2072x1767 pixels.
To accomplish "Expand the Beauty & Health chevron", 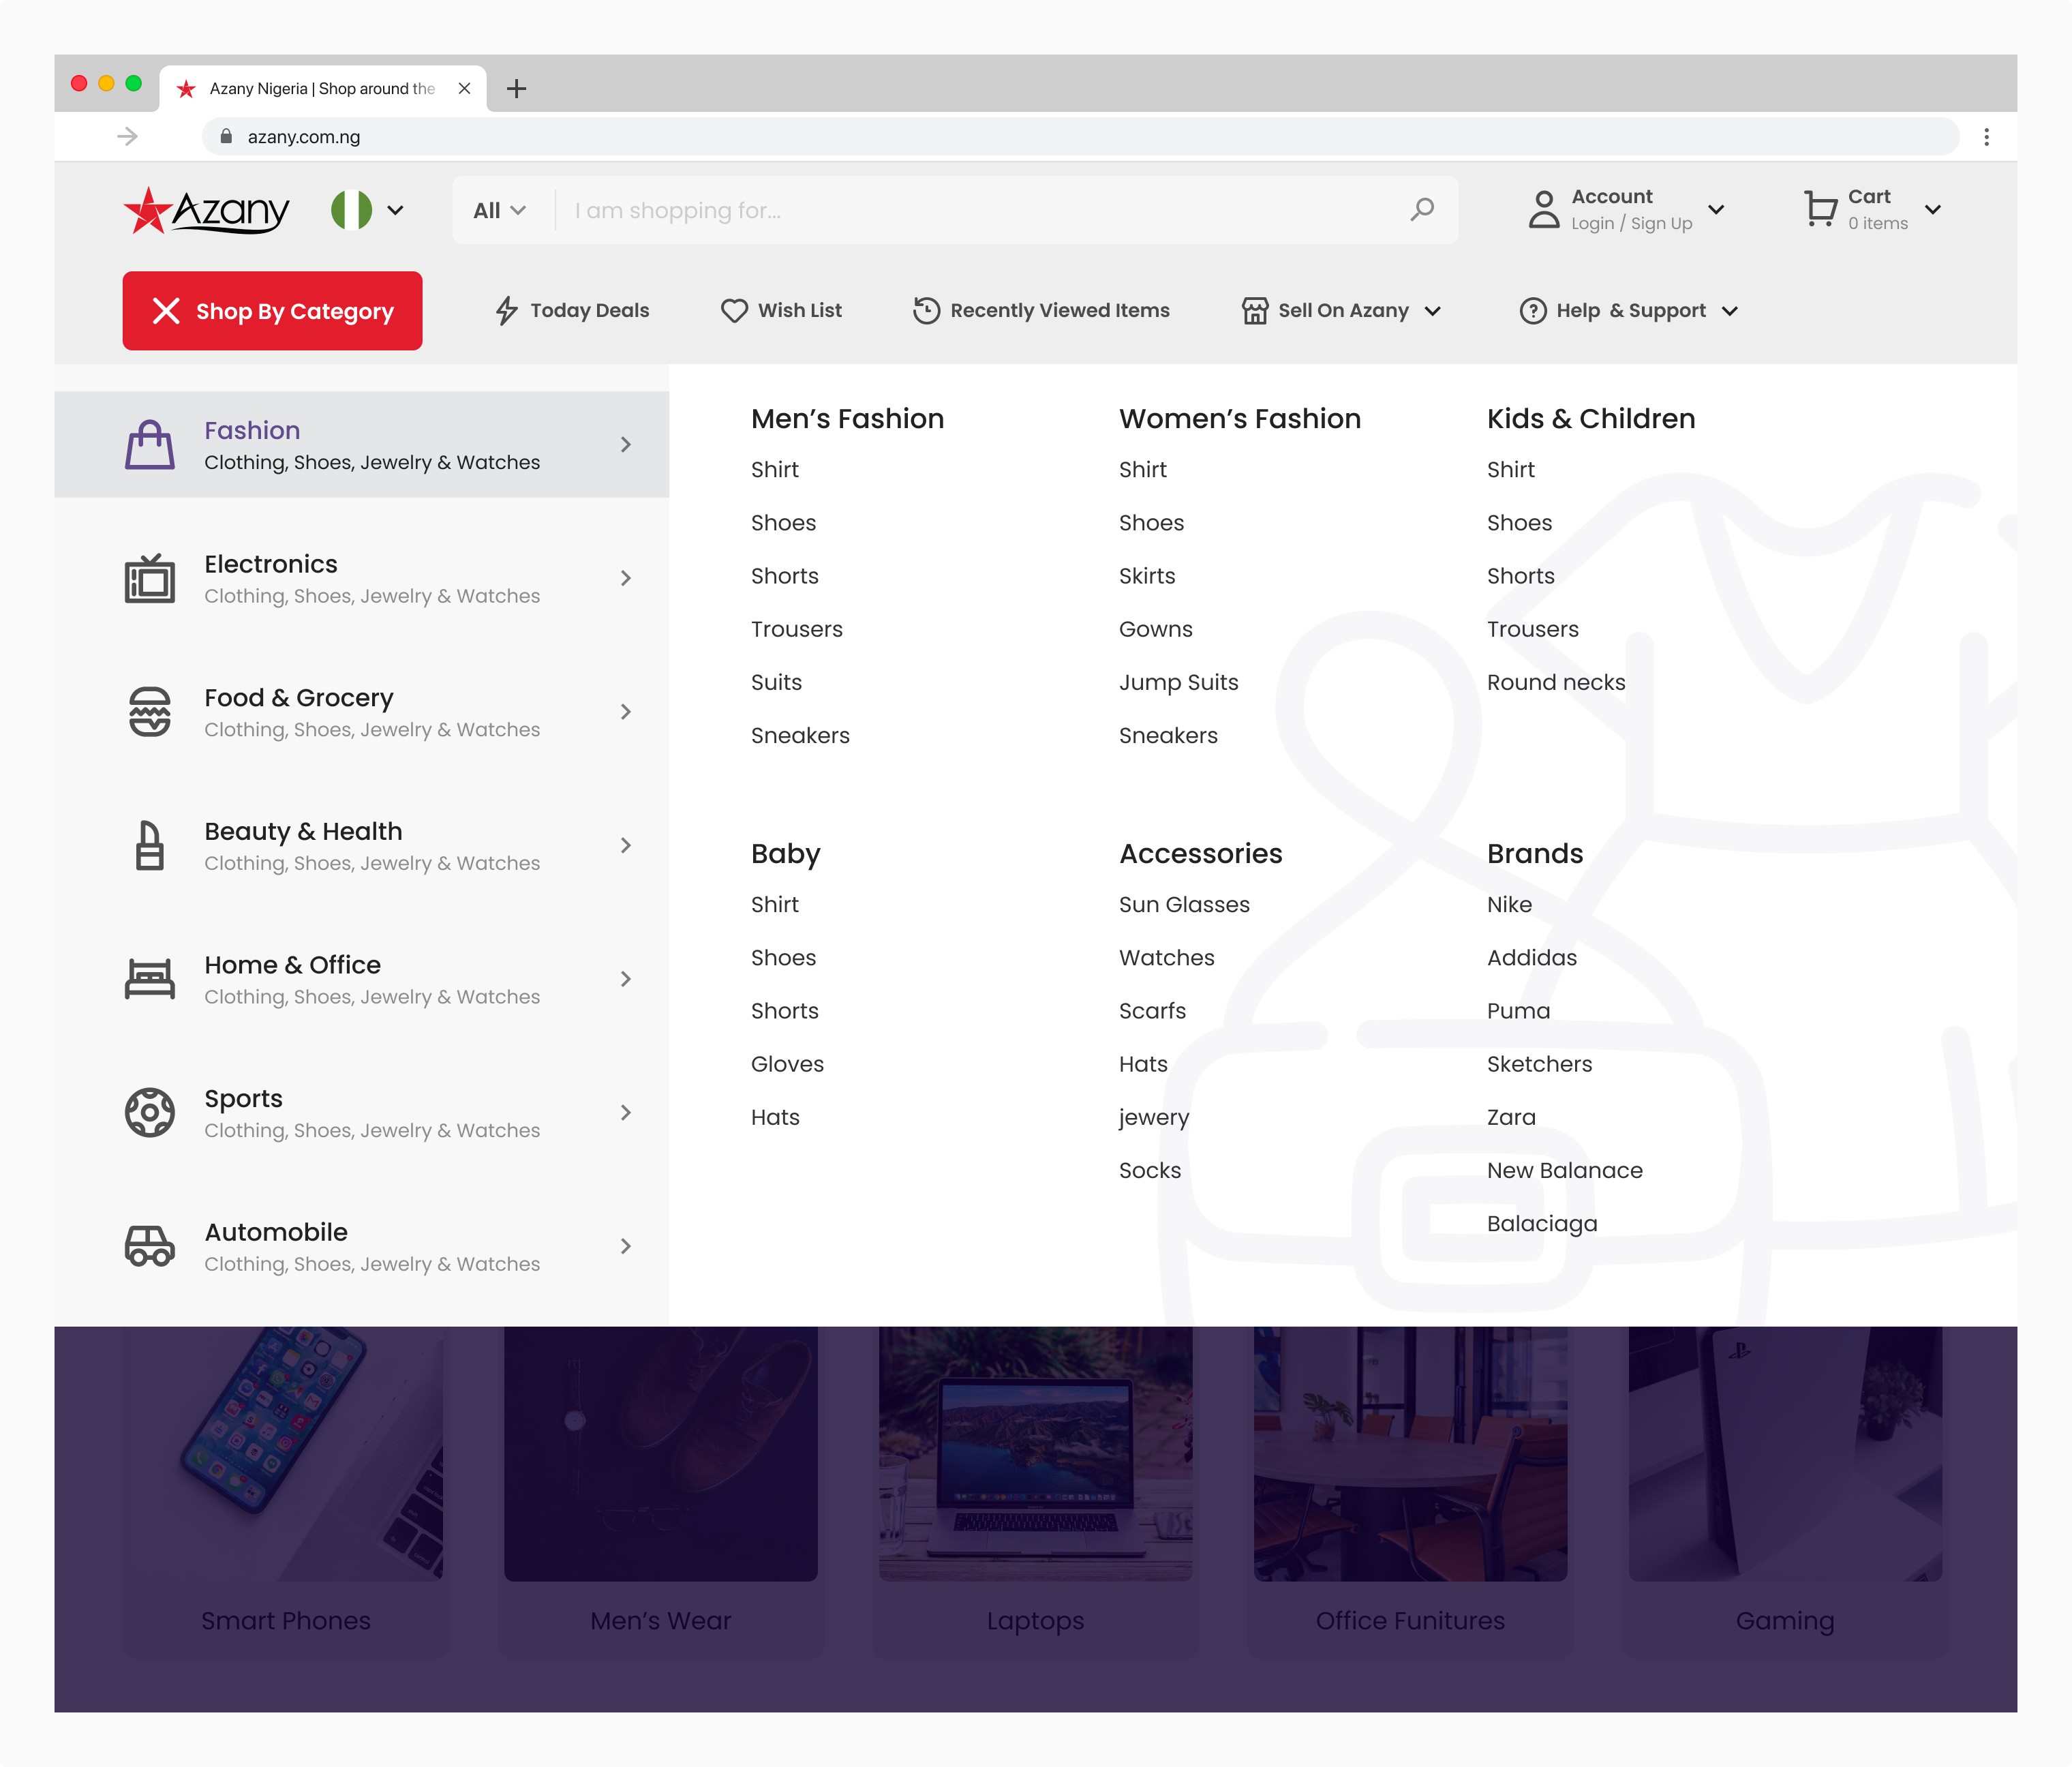I will point(626,846).
